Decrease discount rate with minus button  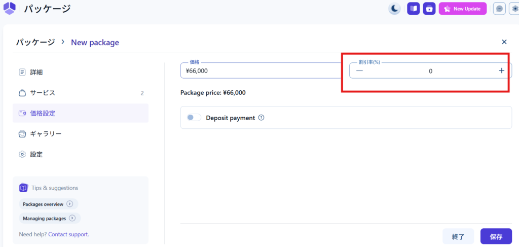(359, 70)
